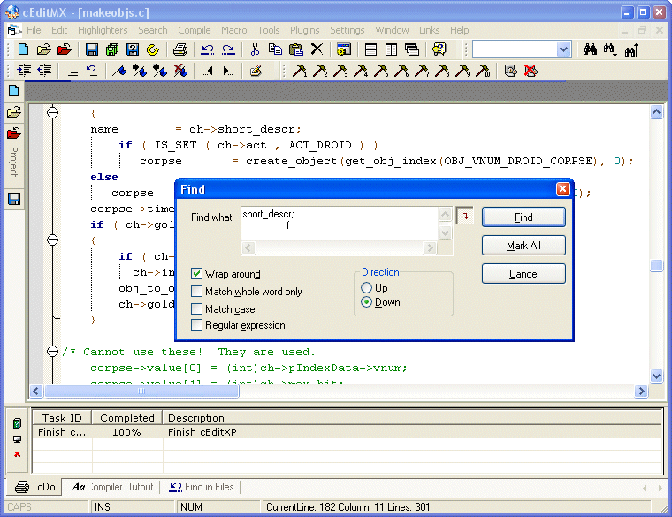
Task: Click the Save (floppy disk) toolbar icon
Action: click(92, 49)
